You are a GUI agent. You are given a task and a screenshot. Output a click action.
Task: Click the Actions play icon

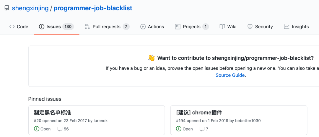coord(143,27)
